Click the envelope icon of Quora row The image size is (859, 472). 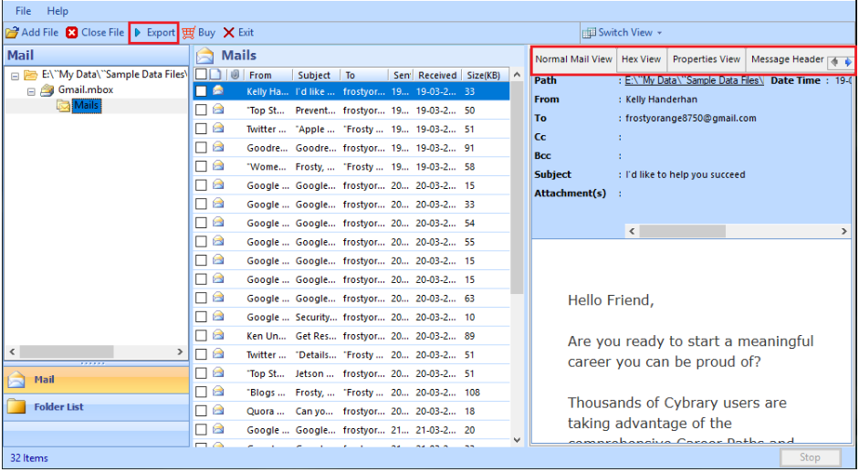218,410
